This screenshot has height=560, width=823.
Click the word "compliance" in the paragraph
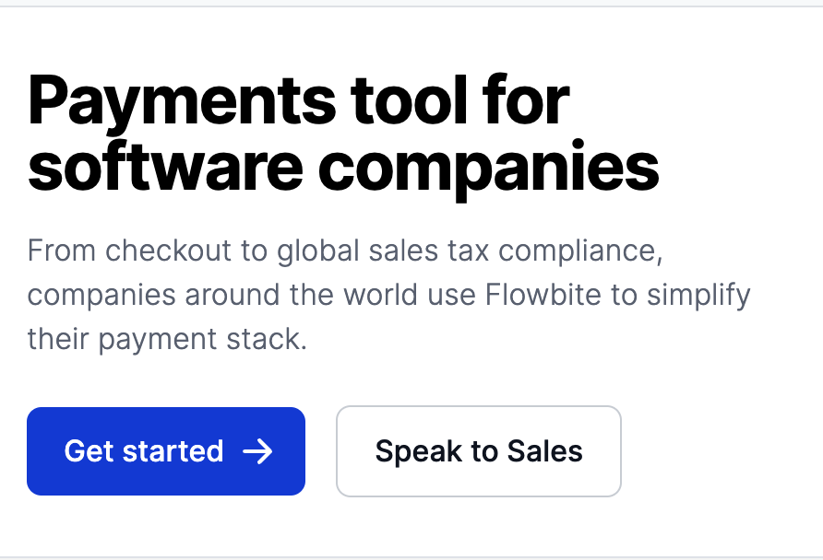(578, 251)
